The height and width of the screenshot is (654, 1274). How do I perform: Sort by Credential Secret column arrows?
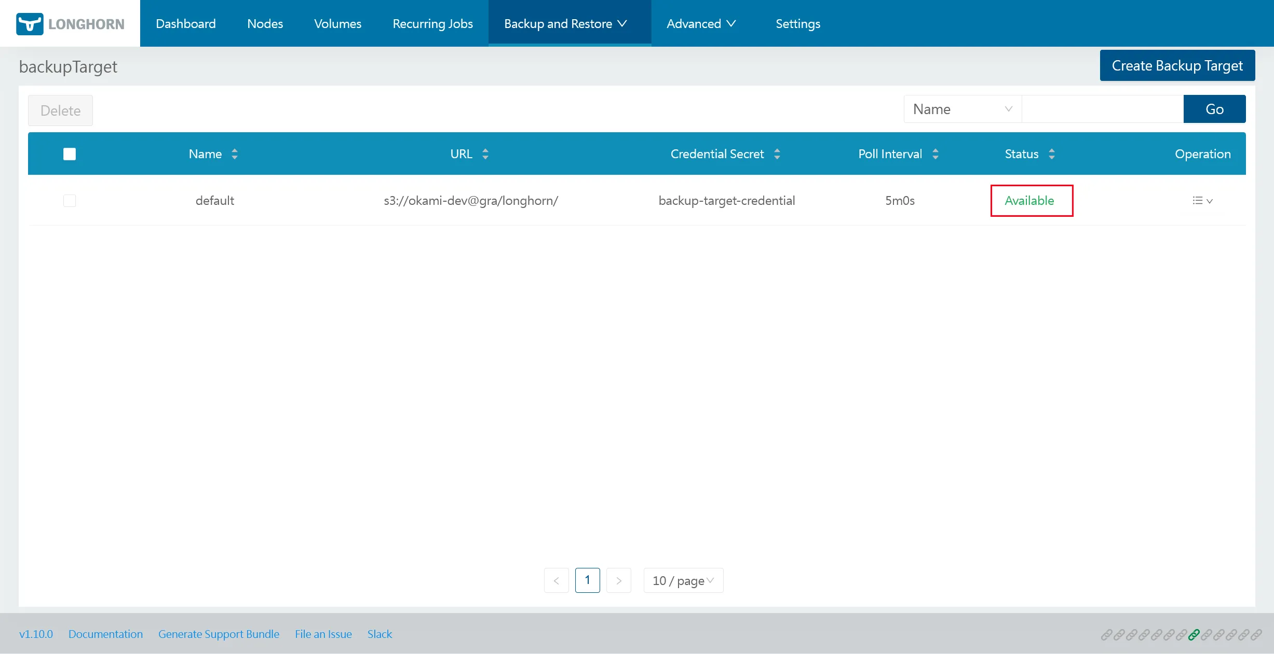(777, 154)
